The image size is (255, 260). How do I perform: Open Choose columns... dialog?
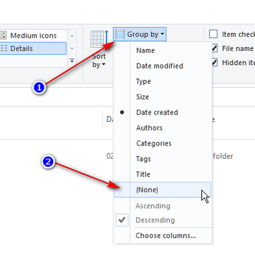tap(166, 235)
